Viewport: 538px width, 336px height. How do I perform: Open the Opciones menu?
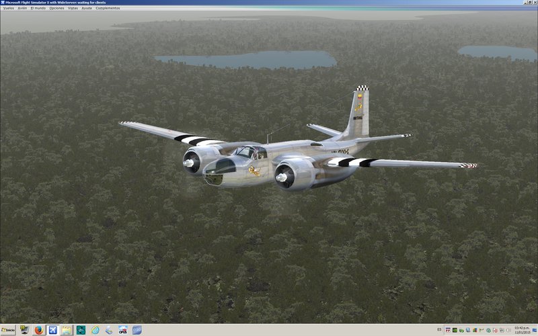click(x=56, y=8)
